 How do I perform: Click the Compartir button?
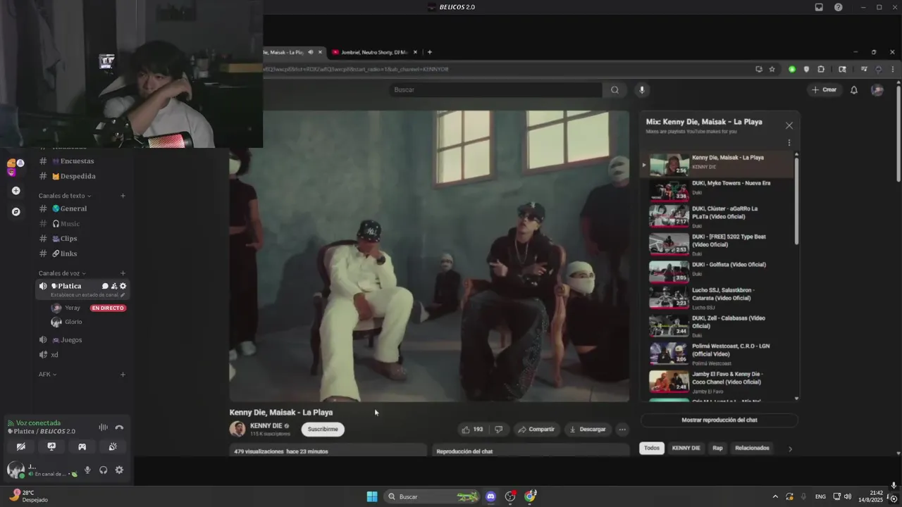(x=536, y=429)
